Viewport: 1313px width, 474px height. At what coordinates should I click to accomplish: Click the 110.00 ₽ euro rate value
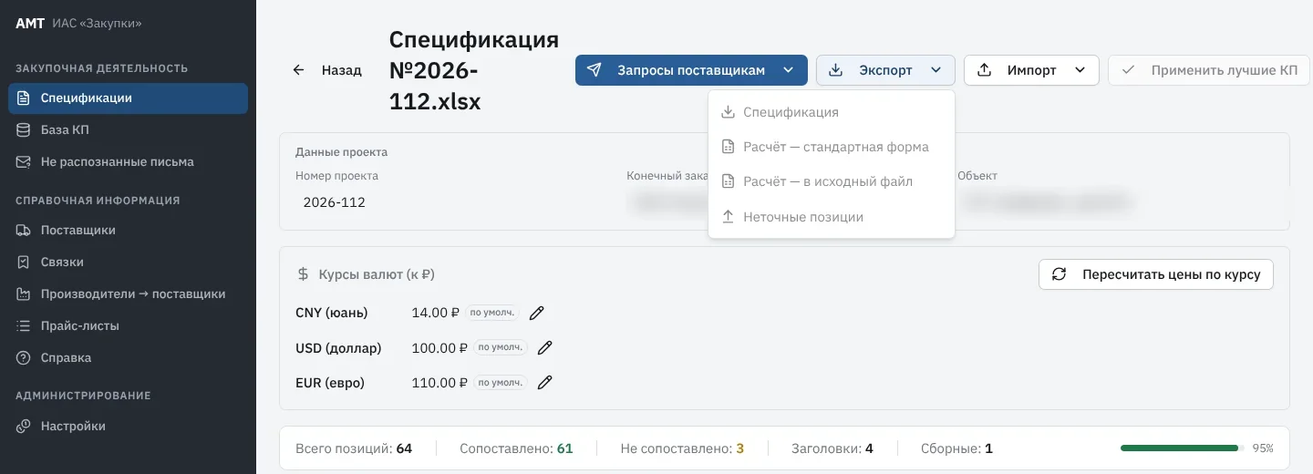tap(439, 383)
